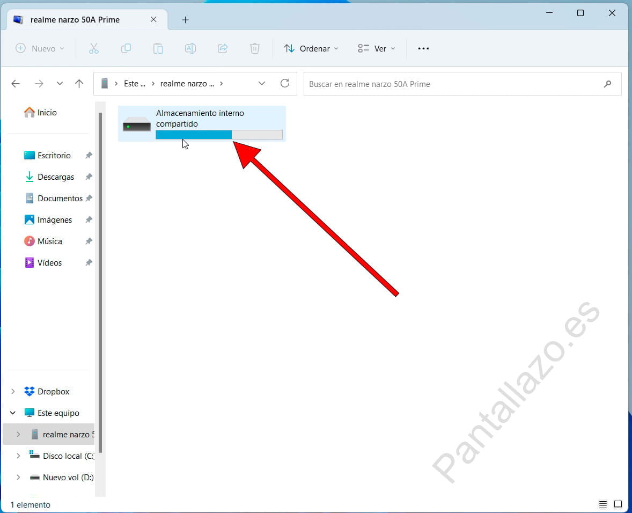Screen dimensions: 632x513
Task: Click the Share icon in toolbar
Action: pyautogui.click(x=223, y=49)
